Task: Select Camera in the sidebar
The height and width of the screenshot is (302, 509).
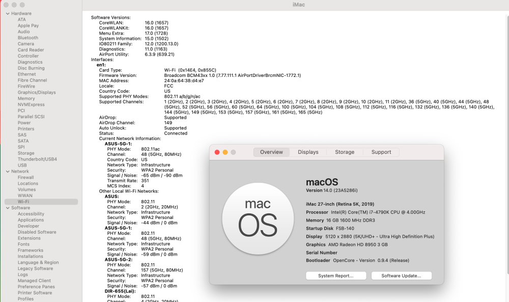Action: (25, 44)
